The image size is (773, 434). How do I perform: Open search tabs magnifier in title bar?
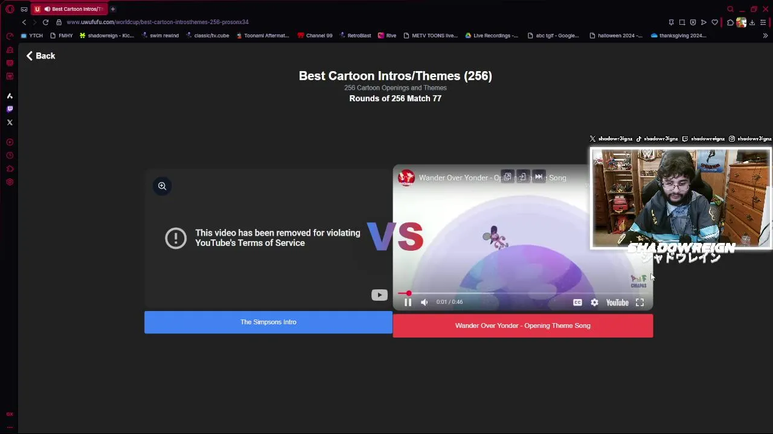730,9
